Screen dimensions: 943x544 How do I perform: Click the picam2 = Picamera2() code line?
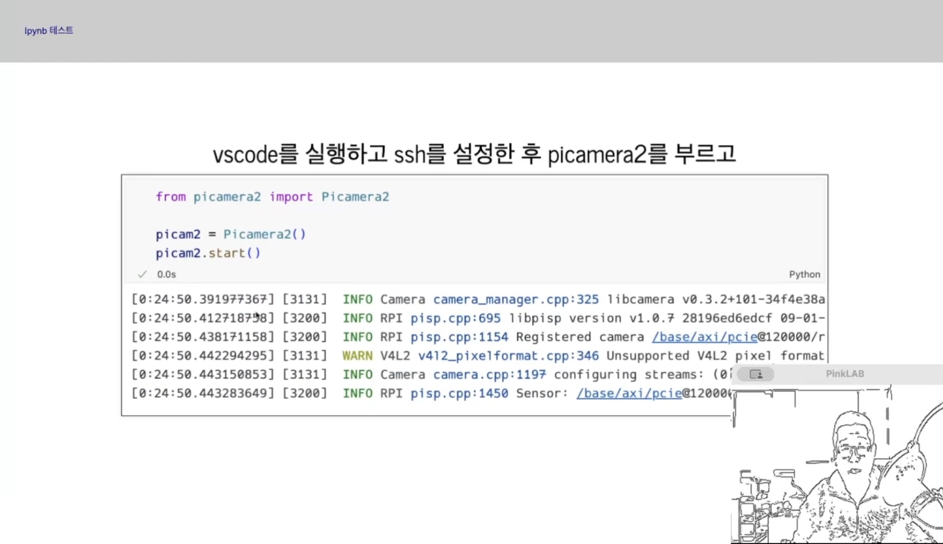click(230, 235)
